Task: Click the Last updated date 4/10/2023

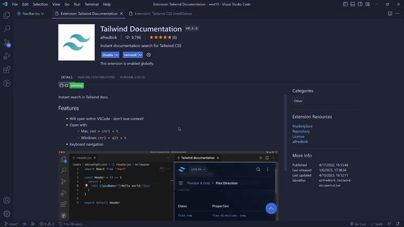Action: (x=333, y=175)
